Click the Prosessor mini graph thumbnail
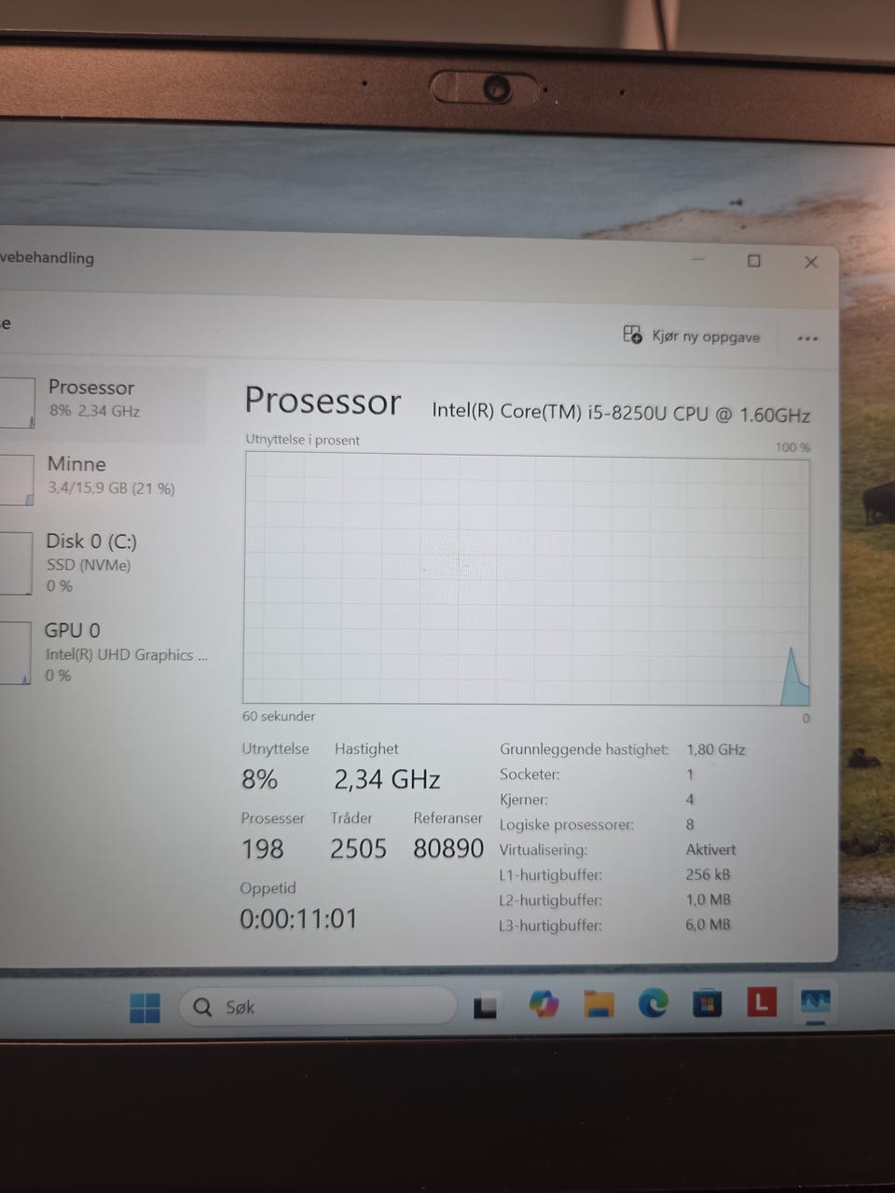This screenshot has width=895, height=1193. [x=17, y=403]
